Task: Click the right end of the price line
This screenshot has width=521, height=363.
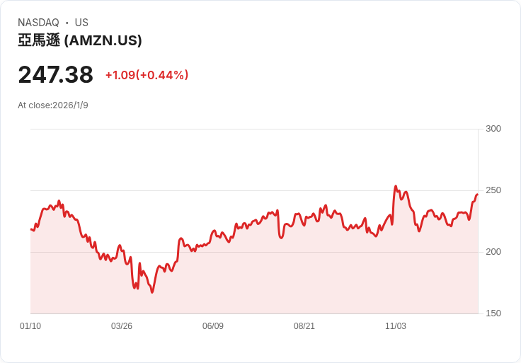Action: (x=477, y=194)
